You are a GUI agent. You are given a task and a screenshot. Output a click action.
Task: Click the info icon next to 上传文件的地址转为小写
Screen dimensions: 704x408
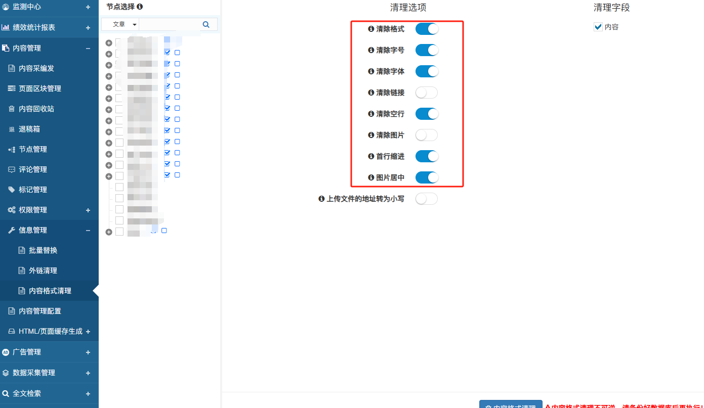pos(321,199)
